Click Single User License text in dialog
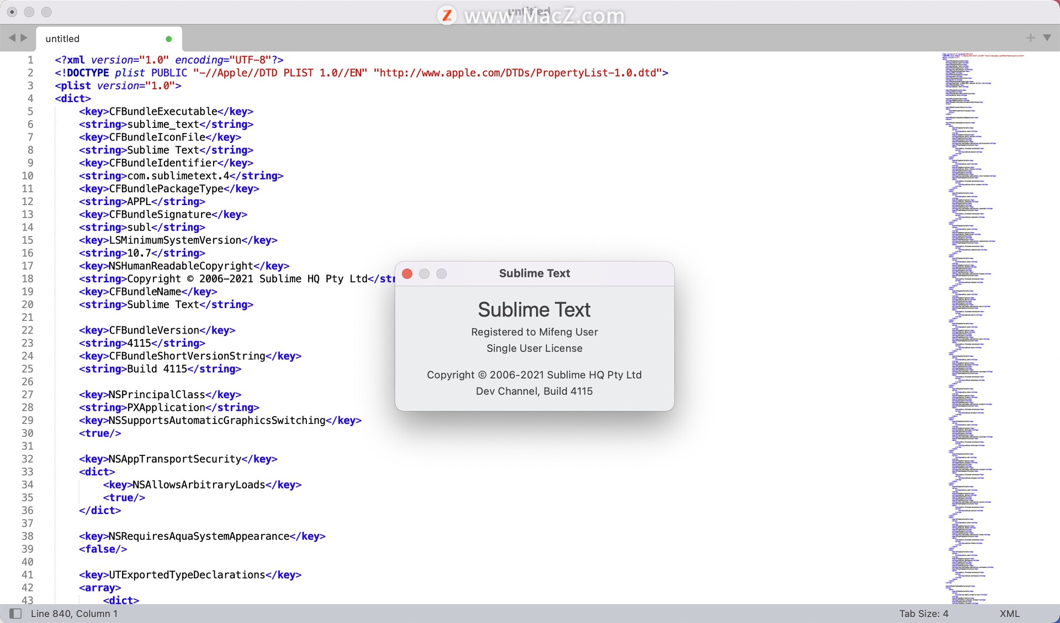This screenshot has height=623, width=1060. coord(534,348)
